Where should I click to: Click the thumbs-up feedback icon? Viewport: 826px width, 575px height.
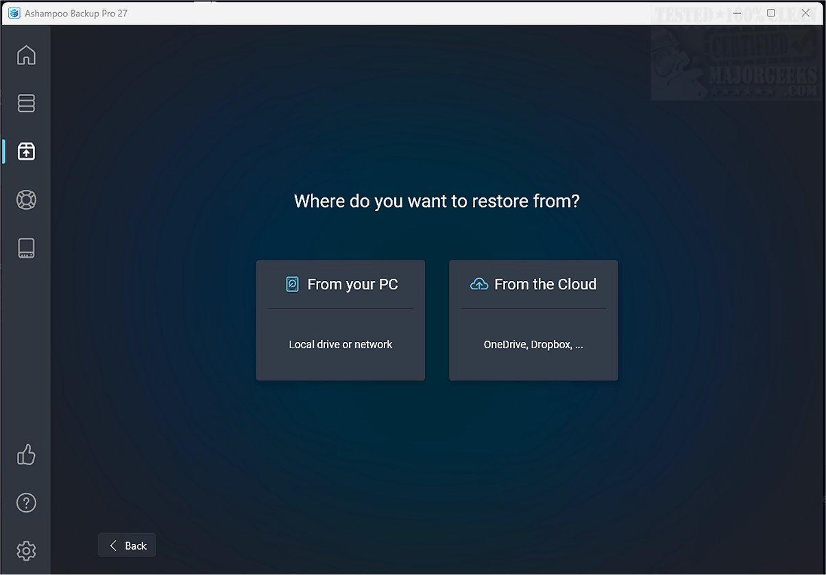pos(26,454)
